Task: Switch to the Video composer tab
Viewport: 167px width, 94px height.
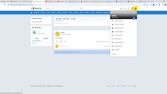Action: click(x=73, y=19)
